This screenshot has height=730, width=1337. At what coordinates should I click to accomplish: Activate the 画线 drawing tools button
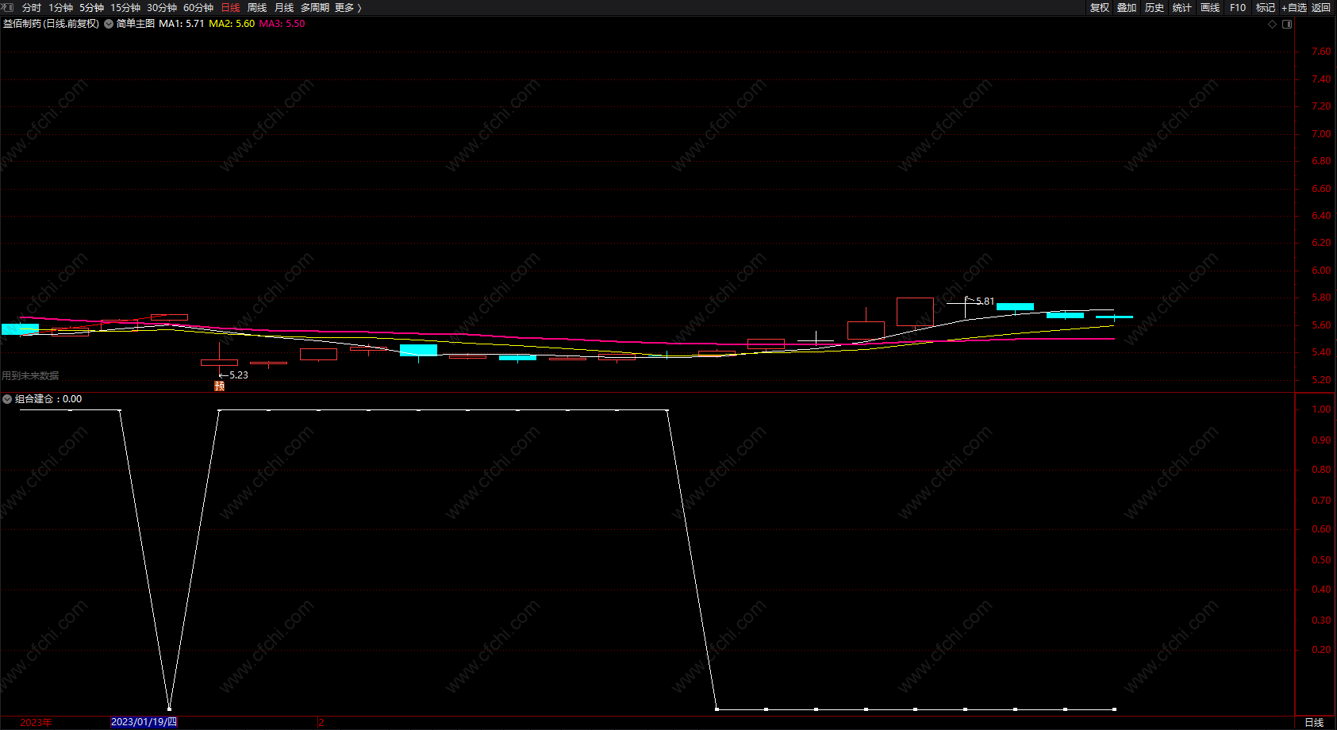(x=1210, y=8)
